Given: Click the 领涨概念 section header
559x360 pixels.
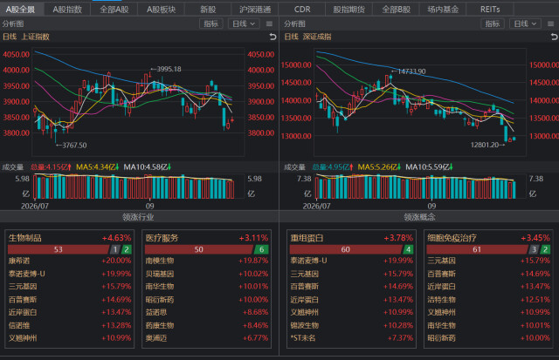Looking at the screenshot, I should 419,217.
